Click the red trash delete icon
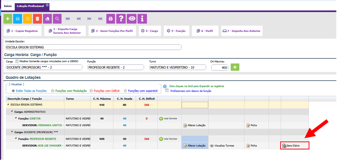 37,18
